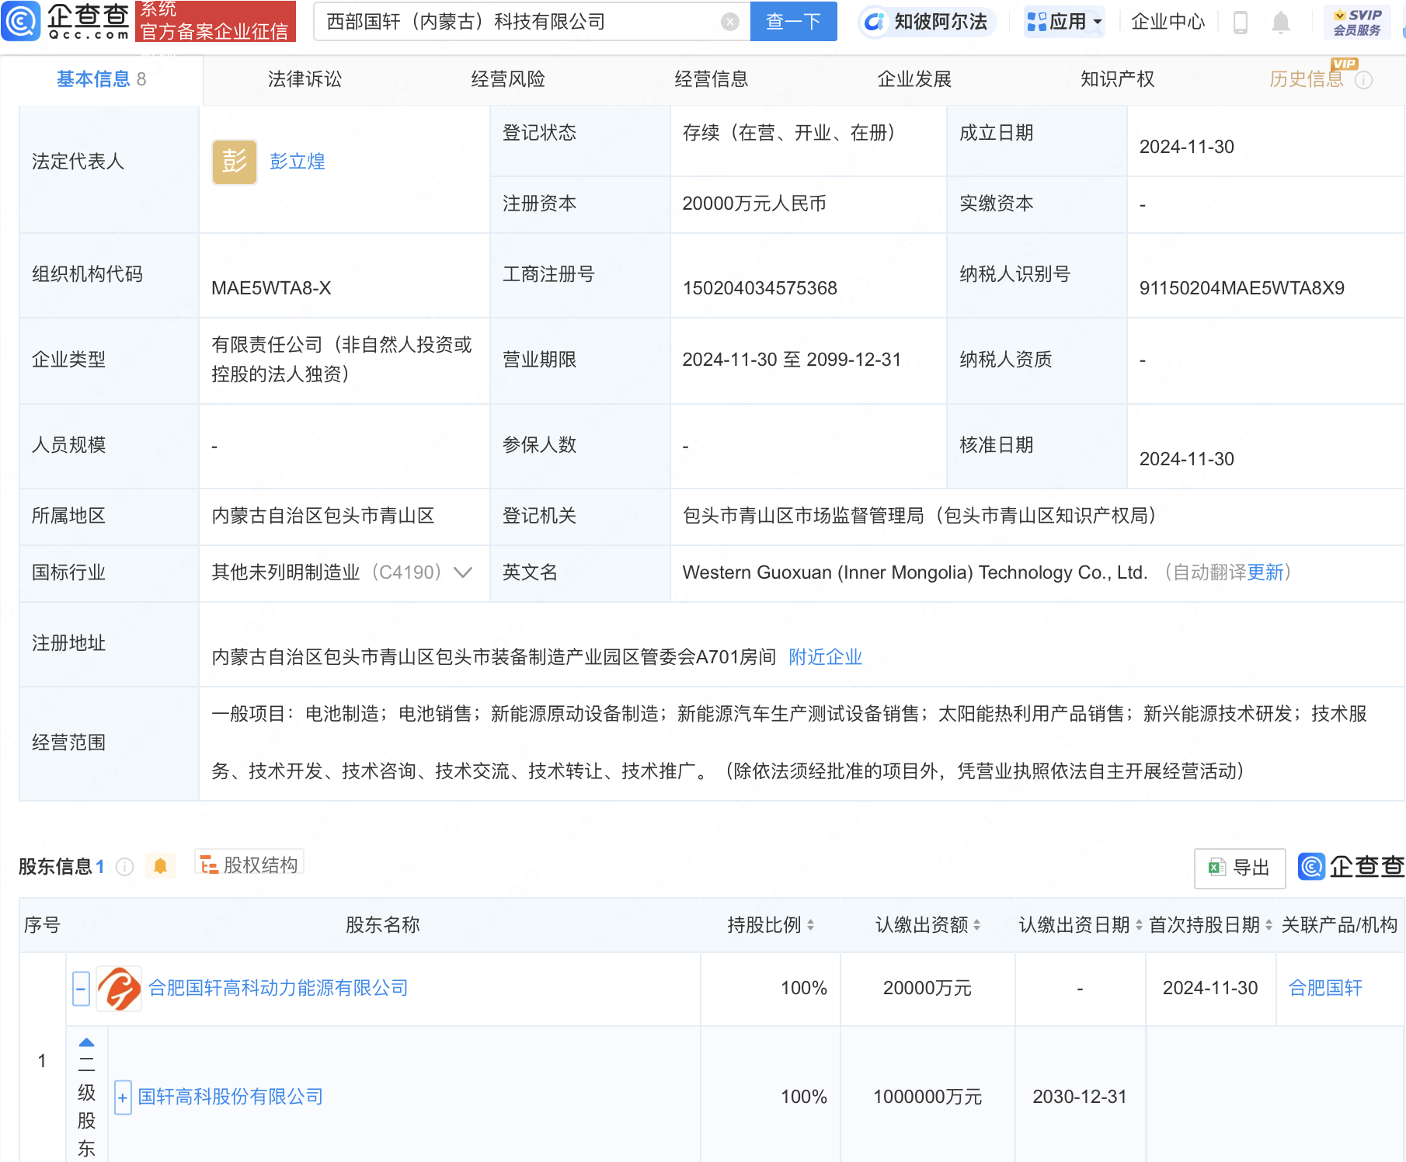Open the mobile phone icon in header

point(1241,23)
